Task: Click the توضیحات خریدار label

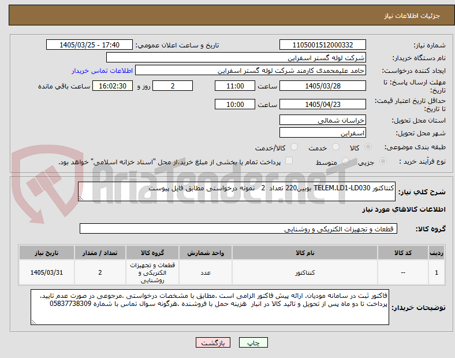Action: click(x=419, y=308)
